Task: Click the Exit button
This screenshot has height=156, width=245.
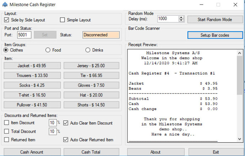Action: (x=216, y=152)
